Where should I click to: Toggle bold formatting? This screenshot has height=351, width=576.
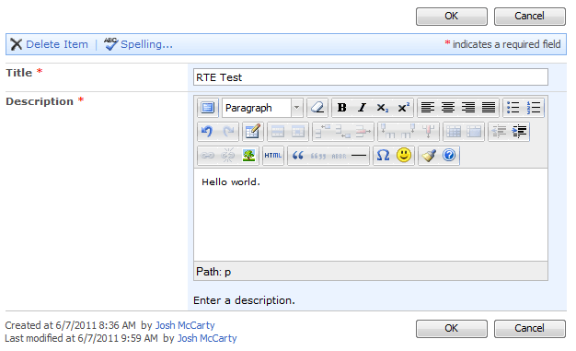(x=342, y=108)
